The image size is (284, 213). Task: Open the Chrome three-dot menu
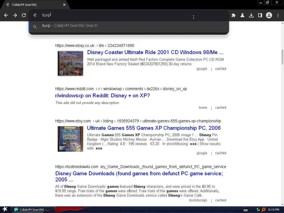coord(278,16)
